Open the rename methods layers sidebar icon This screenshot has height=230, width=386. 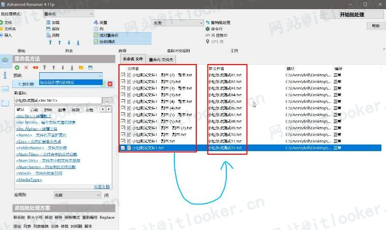5,61
